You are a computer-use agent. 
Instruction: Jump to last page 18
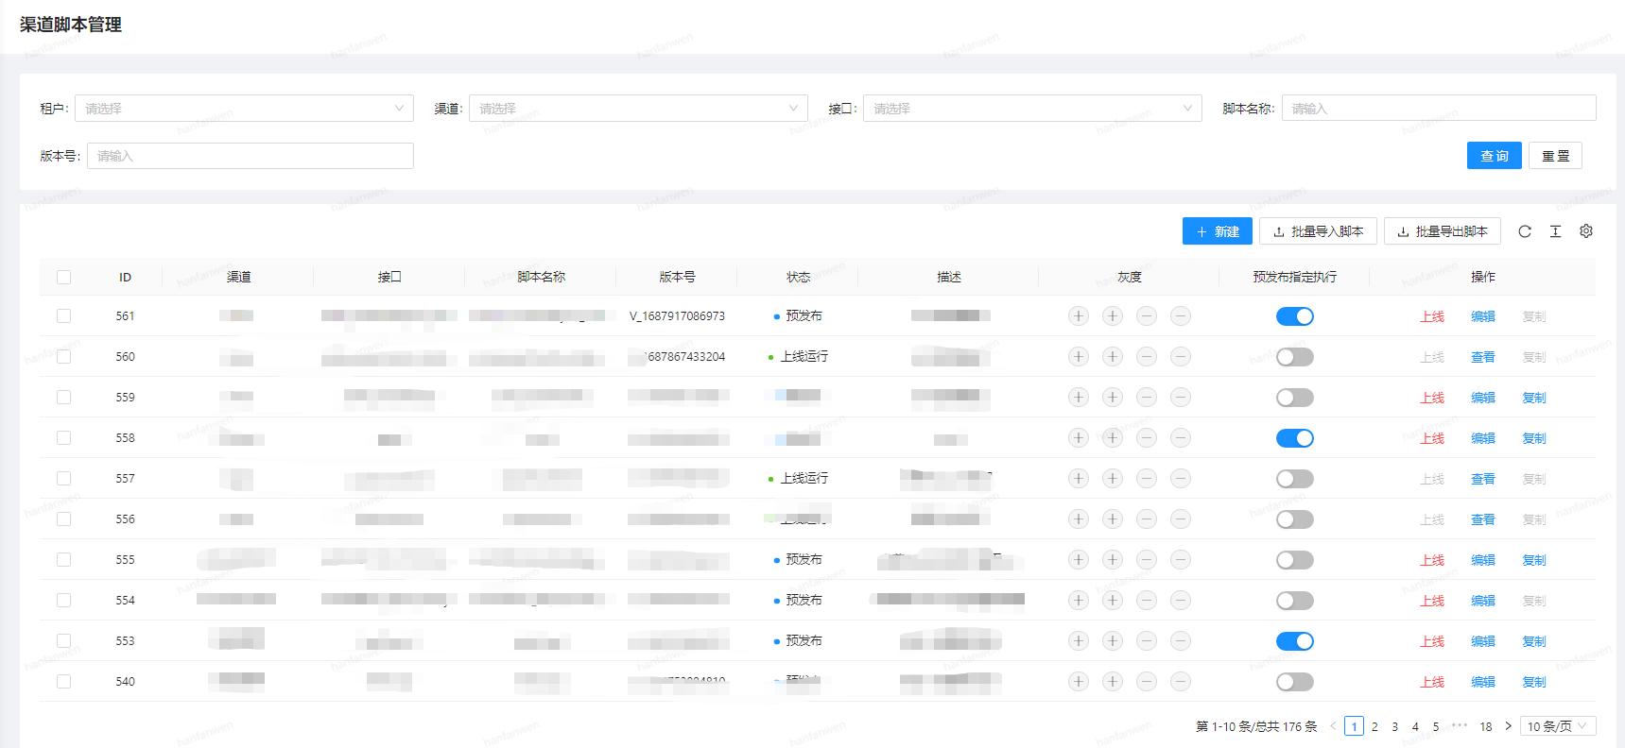1486,726
